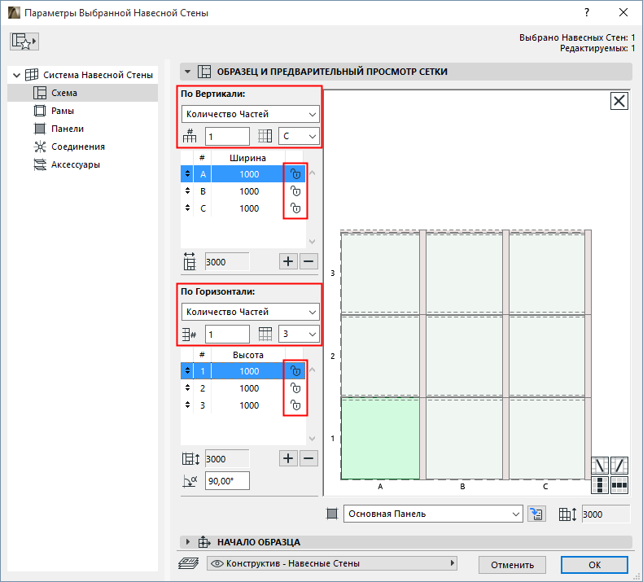The image size is (643, 582).
Task: Click the forward slash diagonal split icon
Action: coord(619,466)
